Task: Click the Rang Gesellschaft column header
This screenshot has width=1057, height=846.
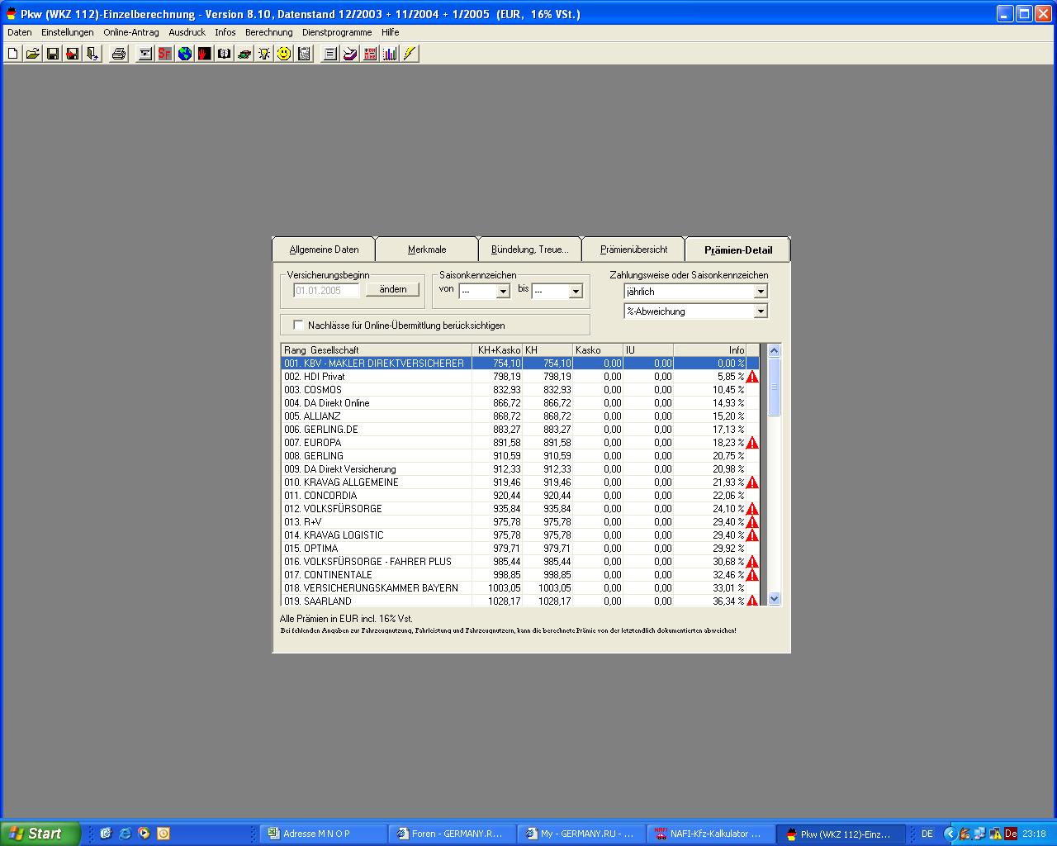Action: point(377,350)
